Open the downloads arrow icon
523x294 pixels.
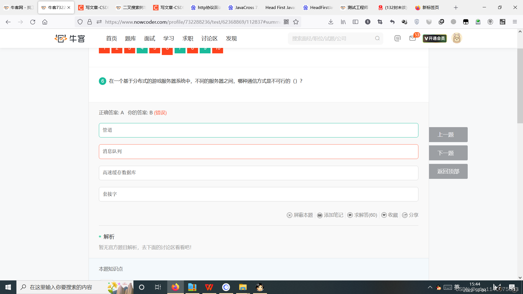(x=331, y=22)
